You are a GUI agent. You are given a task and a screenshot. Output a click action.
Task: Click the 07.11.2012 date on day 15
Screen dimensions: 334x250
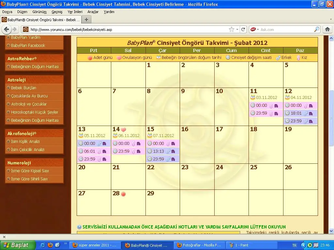163,136
